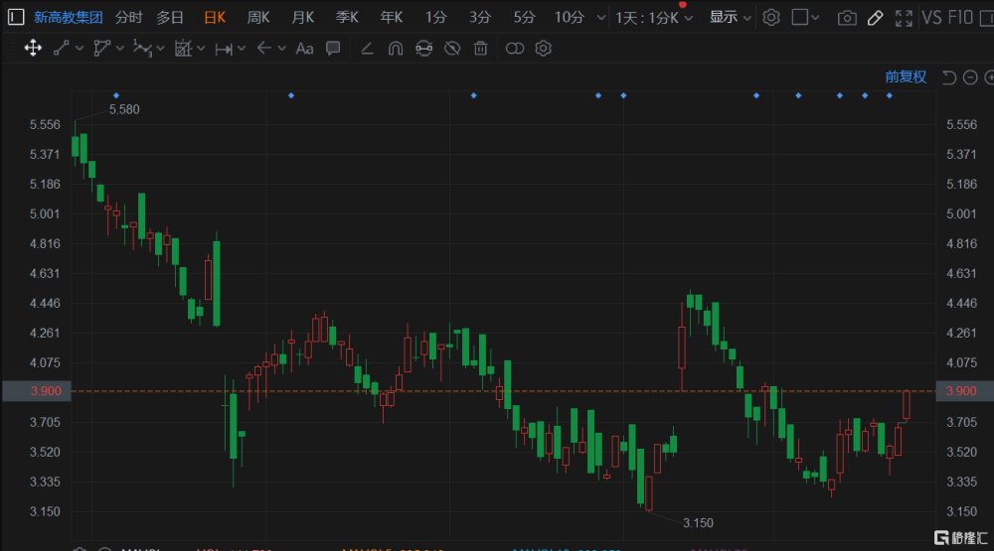Select the magnet snap tool
Image resolution: width=994 pixels, height=551 pixels.
point(395,48)
